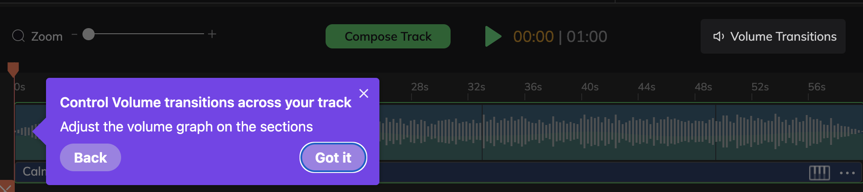Close the Volume transitions tooltip
The width and height of the screenshot is (863, 192).
364,93
